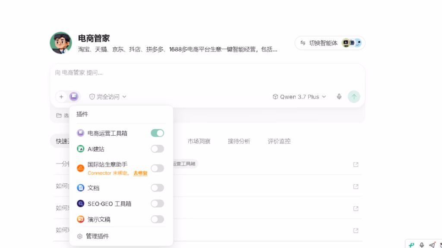Image resolution: width=442 pixels, height=248 pixels.
Task: Click the 文档 blue document icon
Action: (80, 188)
